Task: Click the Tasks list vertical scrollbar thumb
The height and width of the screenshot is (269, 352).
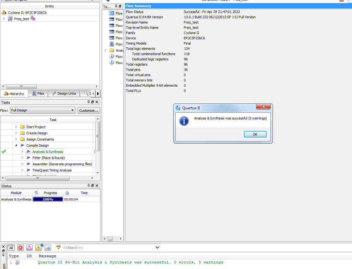Action: coord(97,136)
